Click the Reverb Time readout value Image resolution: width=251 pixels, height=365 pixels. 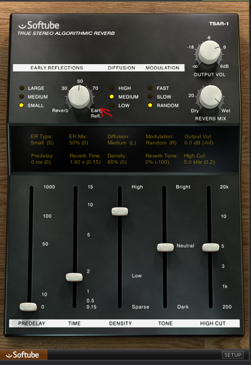click(85, 162)
